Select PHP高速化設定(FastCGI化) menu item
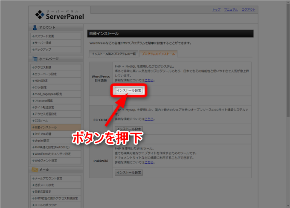This screenshot has width=290, height=208. pyautogui.click(x=56, y=147)
